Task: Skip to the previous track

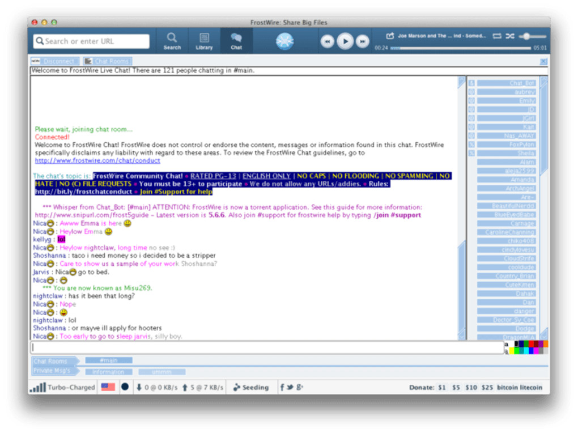Action: click(x=328, y=41)
